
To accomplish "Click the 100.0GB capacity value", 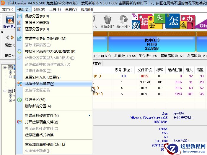I will (x=161, y=141).
